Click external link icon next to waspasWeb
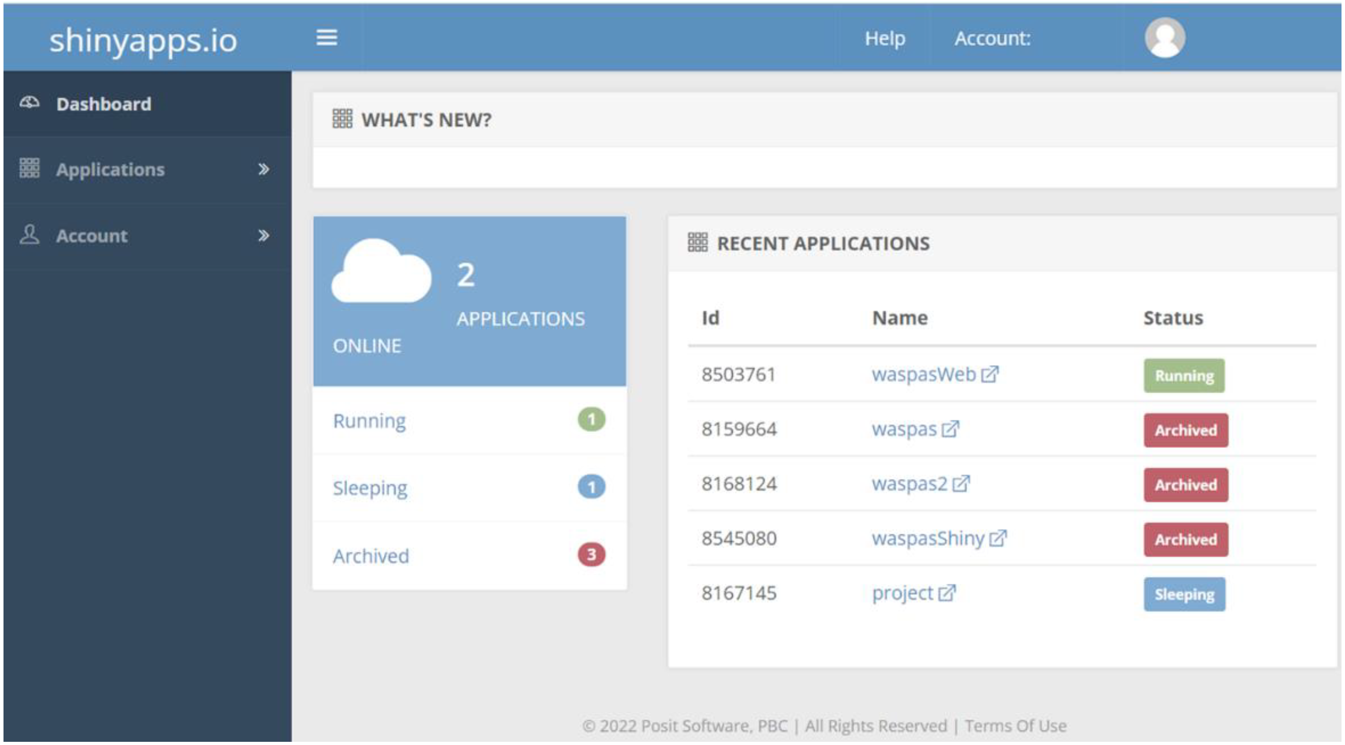This screenshot has height=745, width=1345. (x=989, y=375)
